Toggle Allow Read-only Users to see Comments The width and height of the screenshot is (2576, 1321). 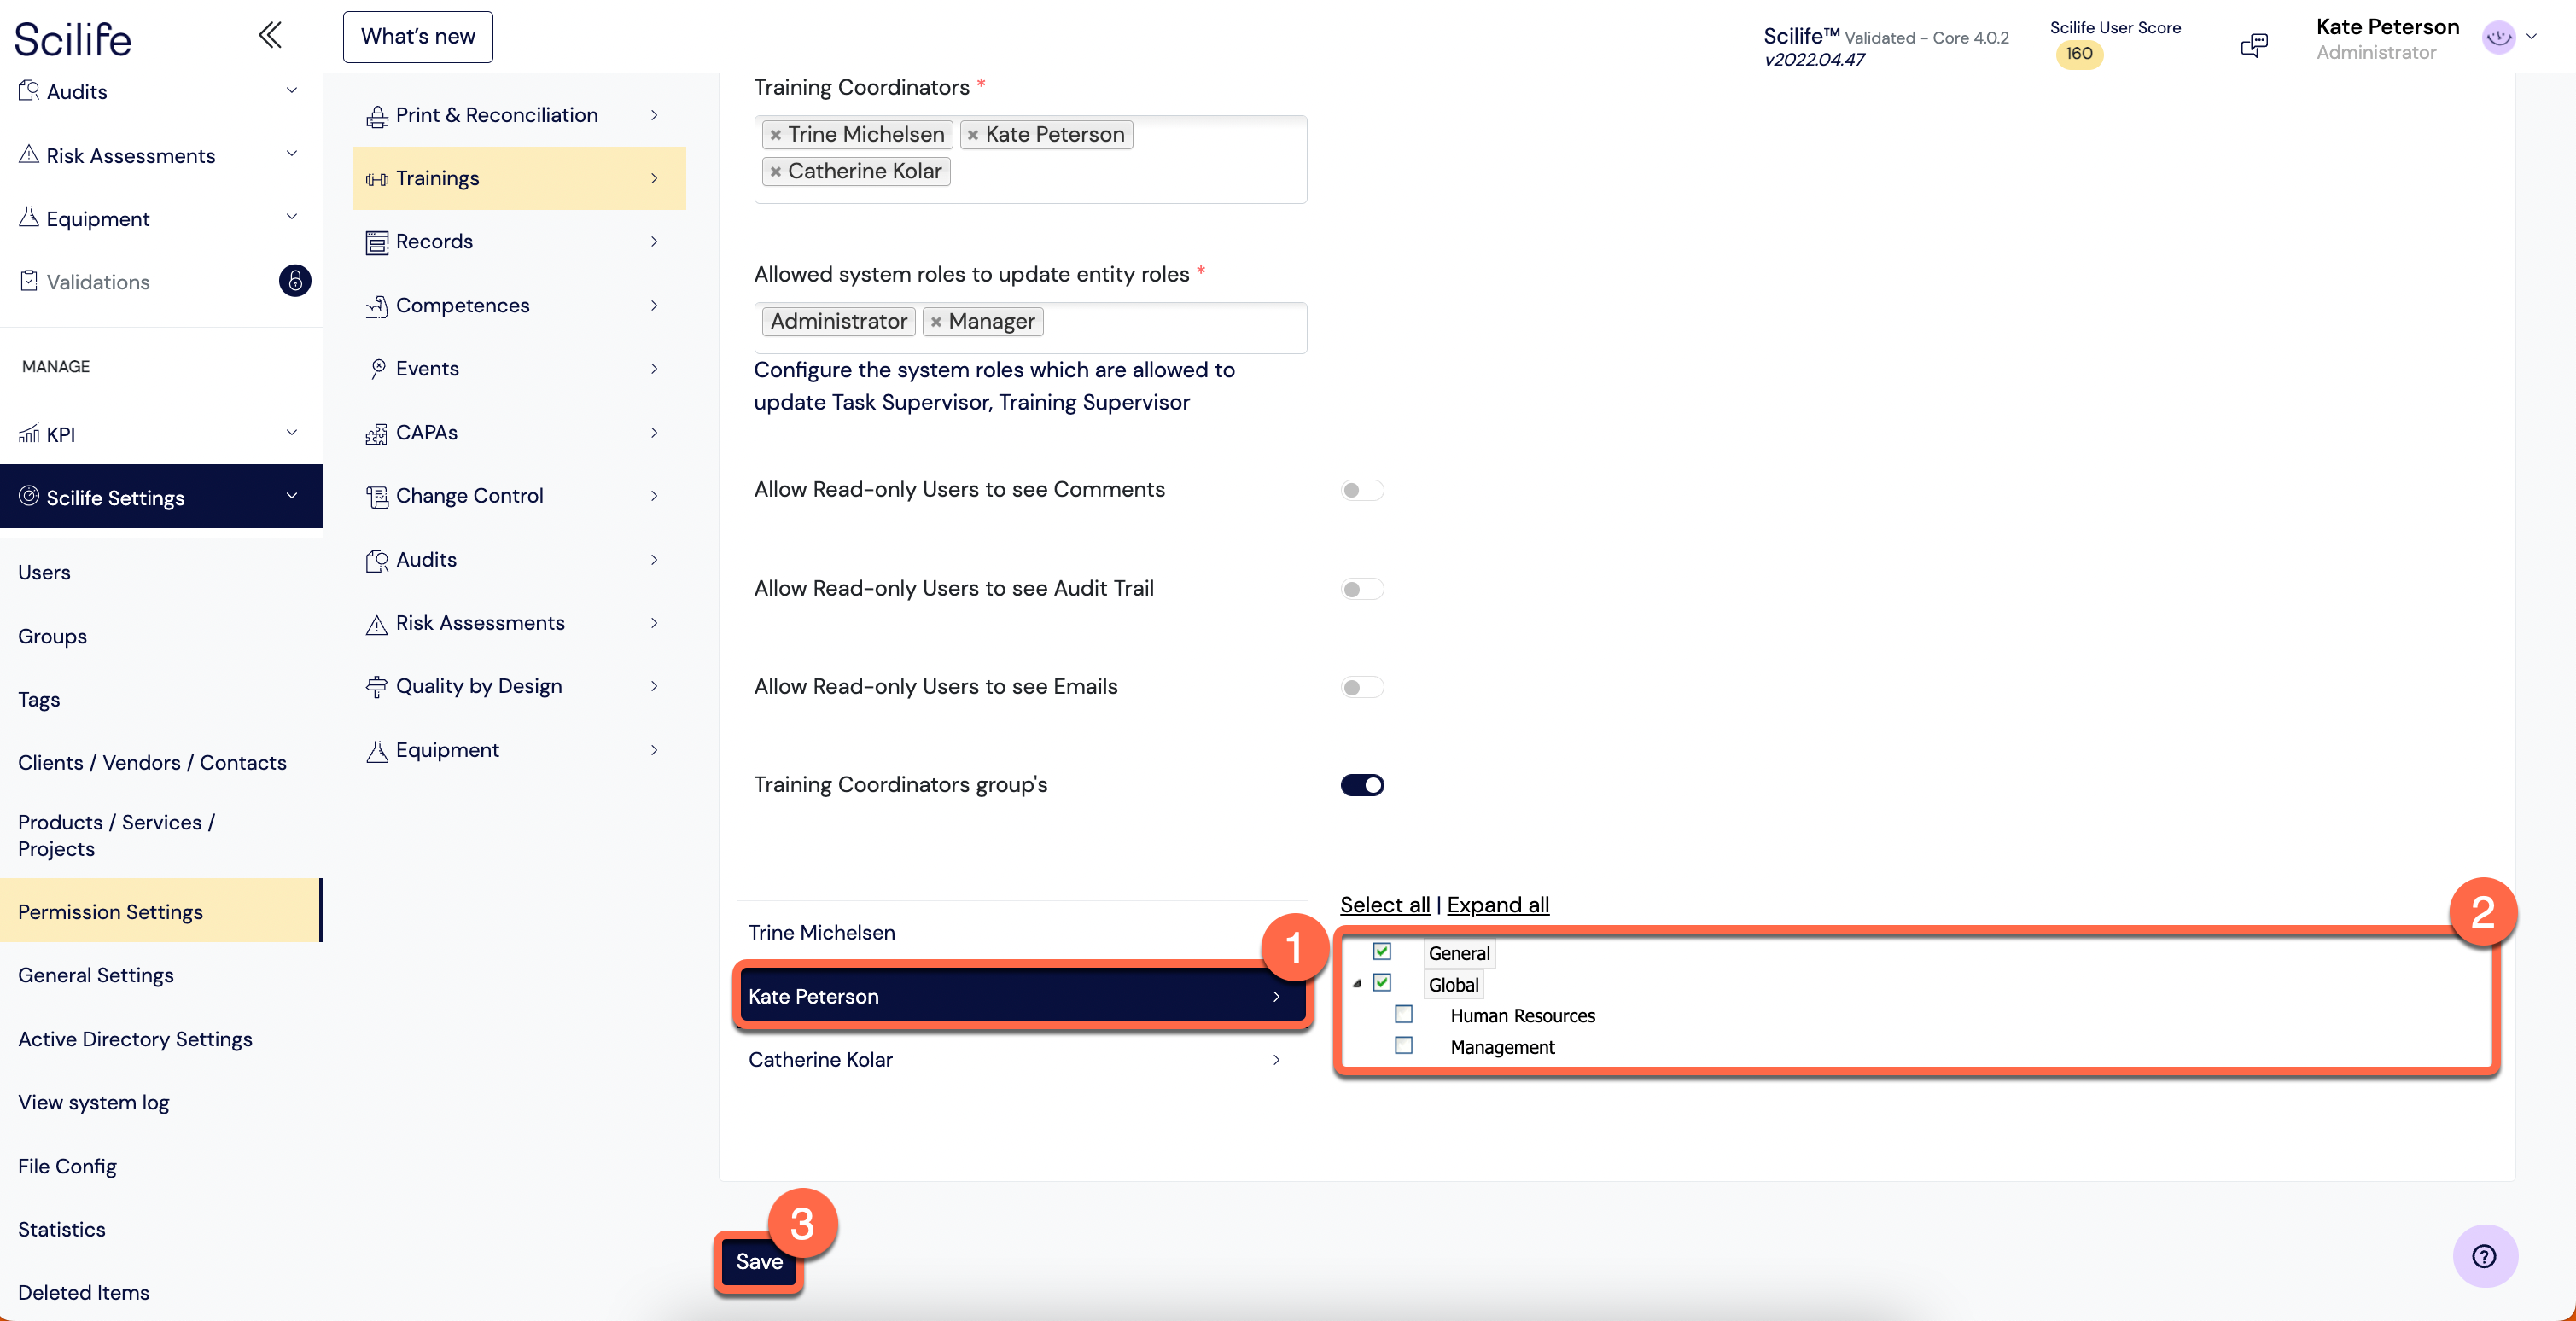click(1361, 490)
